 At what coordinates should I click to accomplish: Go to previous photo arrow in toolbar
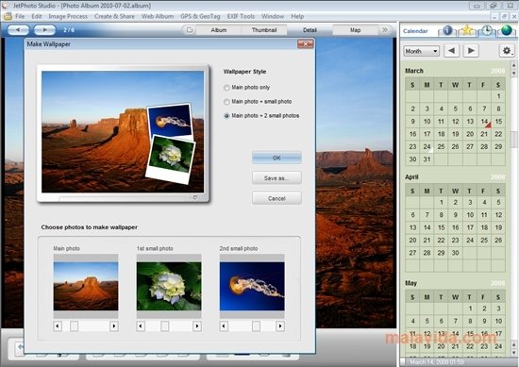pyautogui.click(x=18, y=30)
